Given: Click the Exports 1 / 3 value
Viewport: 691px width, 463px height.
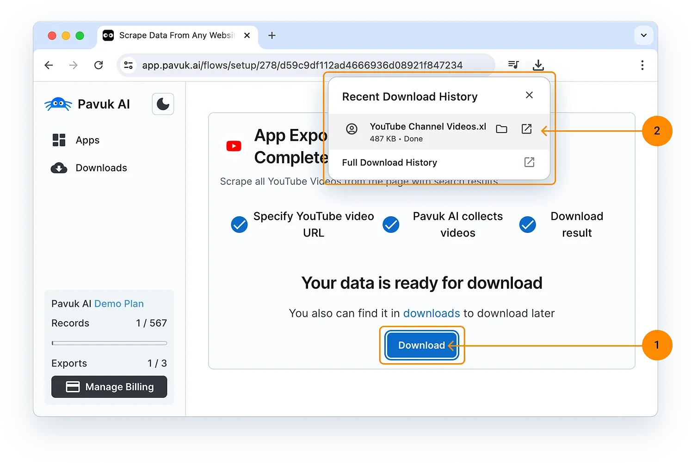Looking at the screenshot, I should [157, 363].
